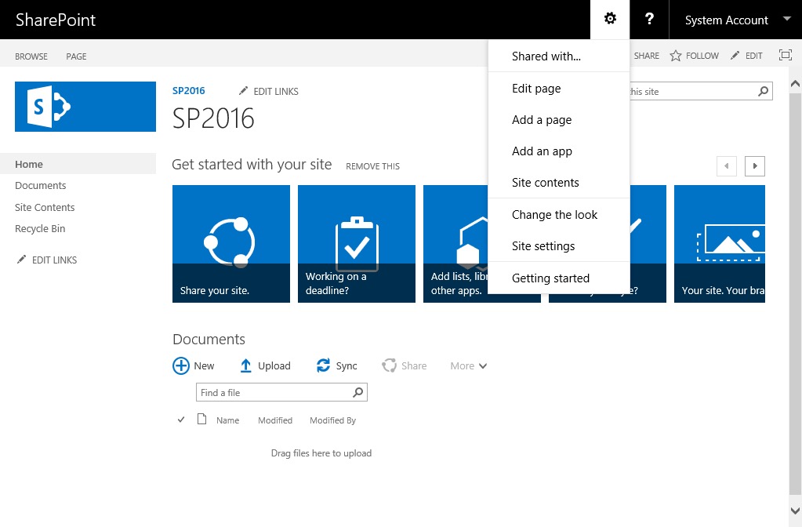Click the Upload arrow icon

click(245, 365)
